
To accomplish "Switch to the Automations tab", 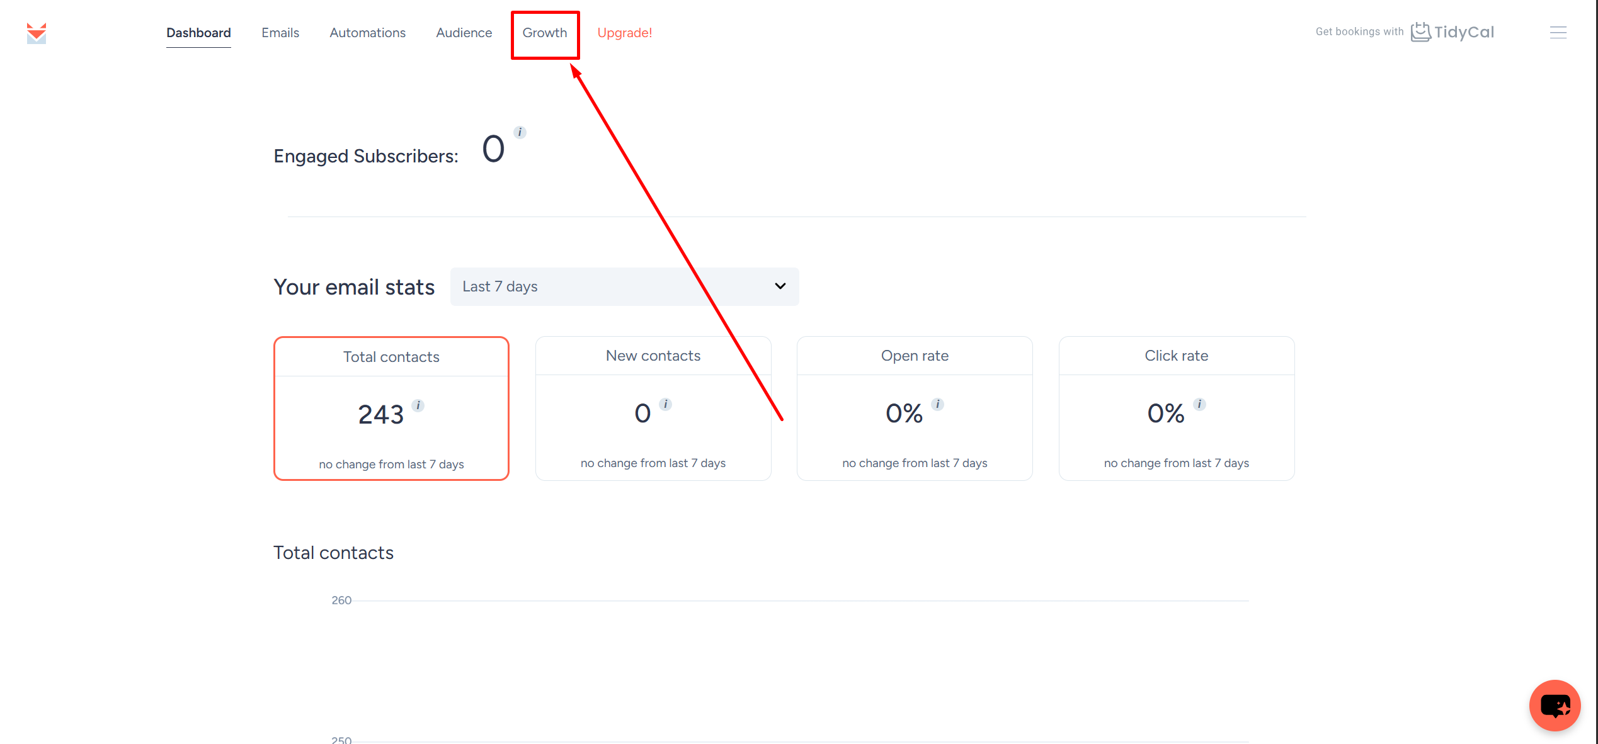I will (x=367, y=33).
